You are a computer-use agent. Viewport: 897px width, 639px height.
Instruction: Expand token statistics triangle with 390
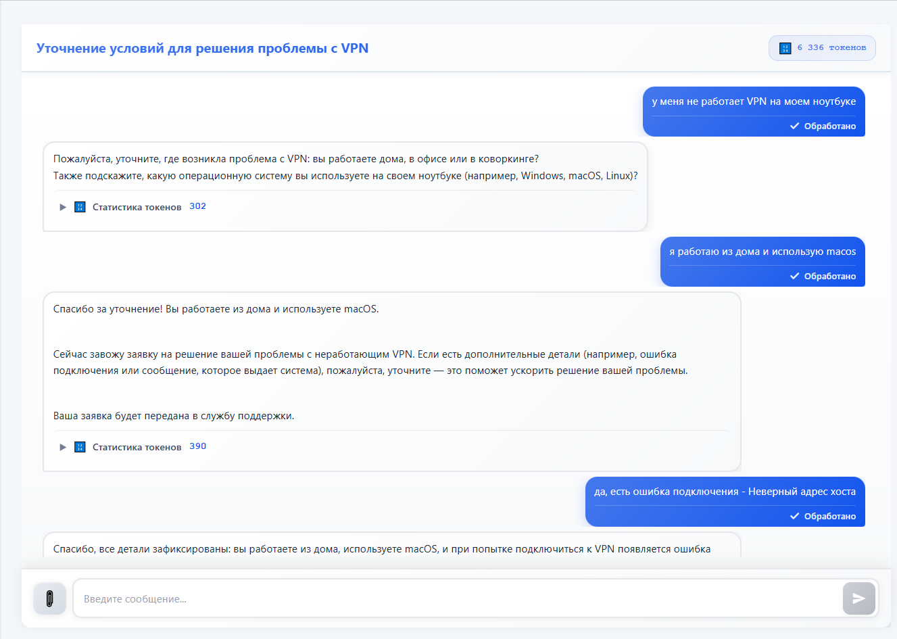(x=63, y=447)
